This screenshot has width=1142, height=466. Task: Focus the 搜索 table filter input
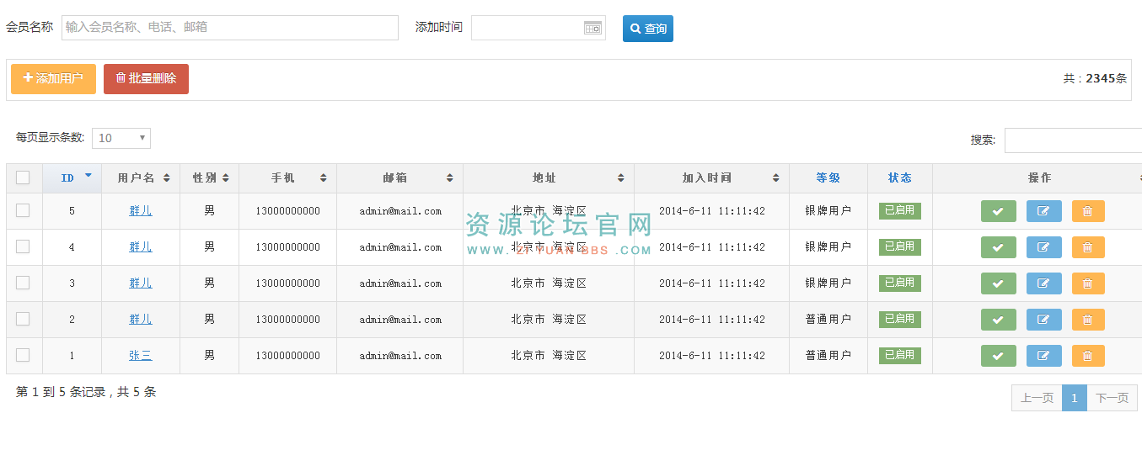pyautogui.click(x=1073, y=140)
